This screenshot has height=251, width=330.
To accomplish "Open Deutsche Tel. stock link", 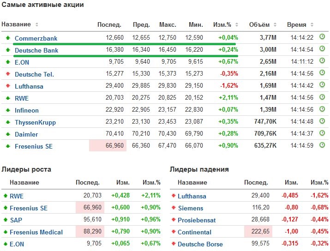I will pos(34,74).
